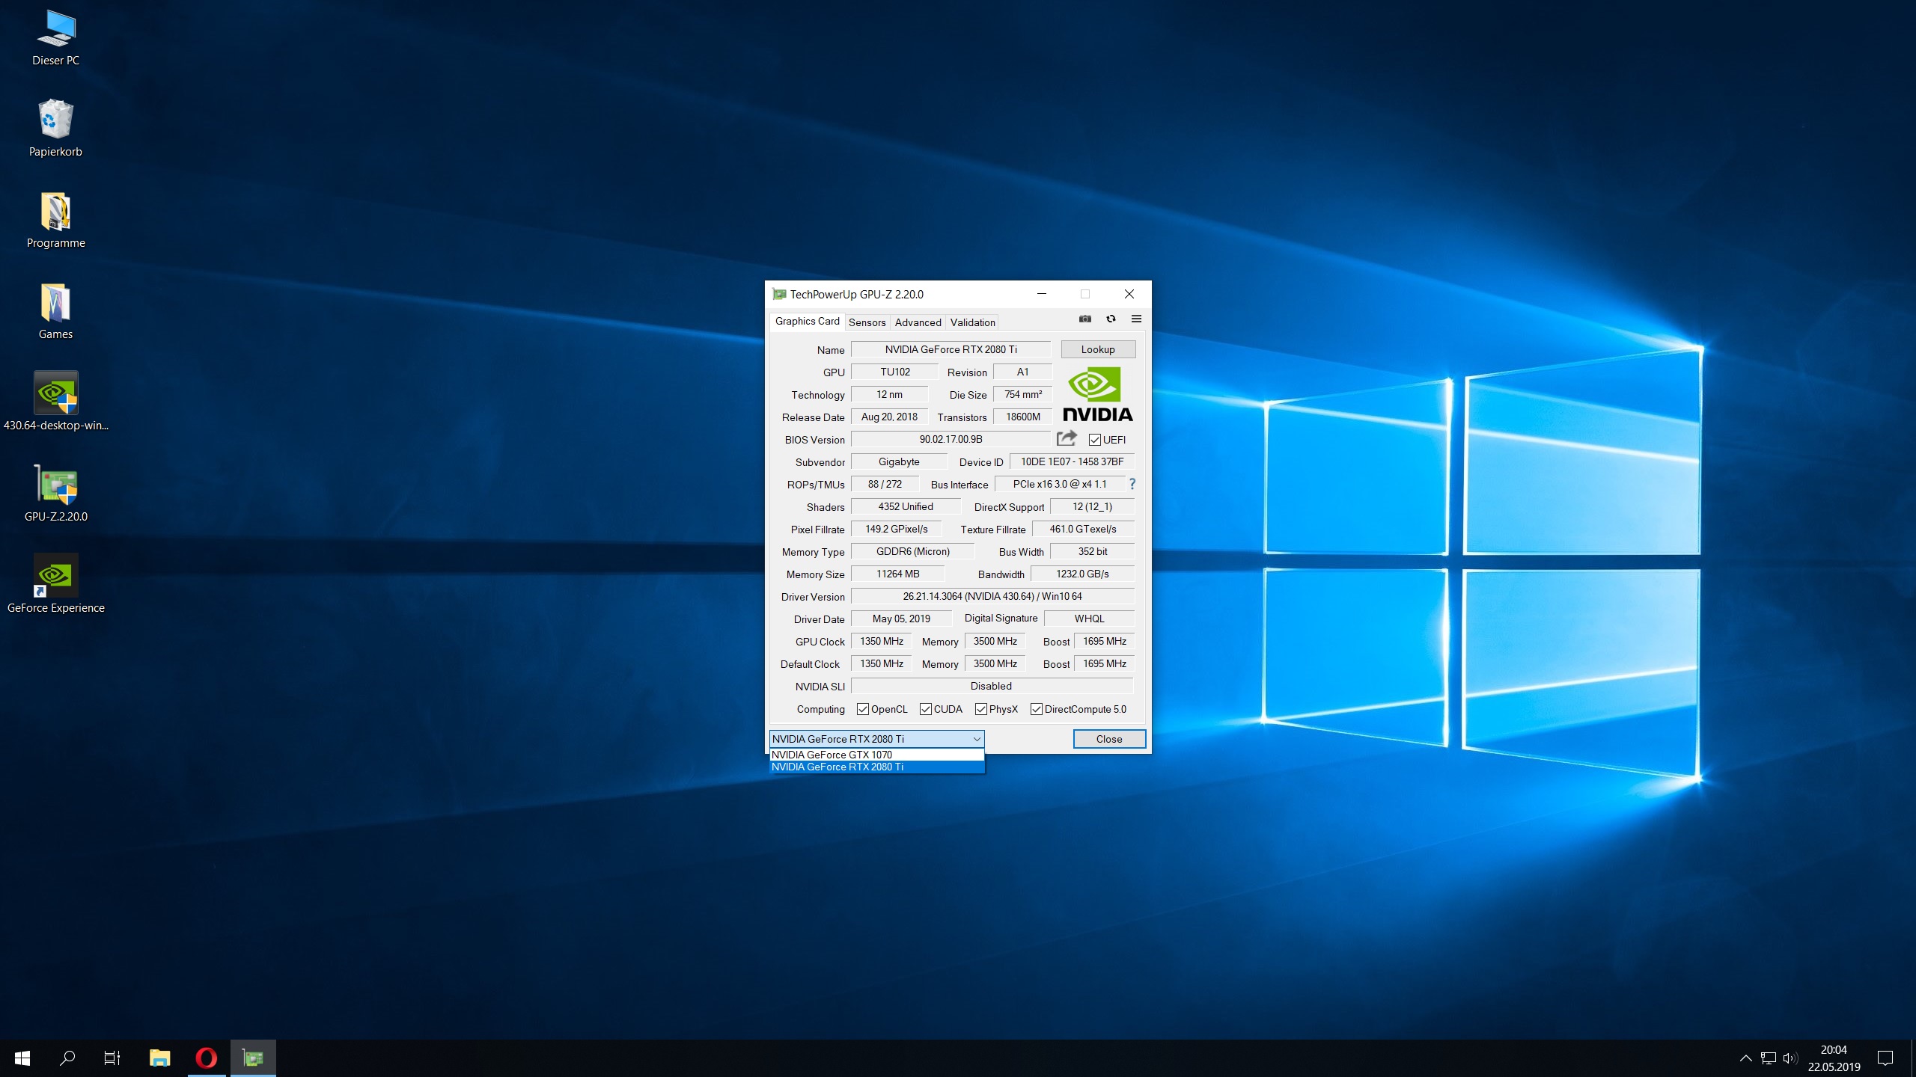Switch to the Sensors tab
Image resolution: width=1916 pixels, height=1077 pixels.
pyautogui.click(x=867, y=322)
